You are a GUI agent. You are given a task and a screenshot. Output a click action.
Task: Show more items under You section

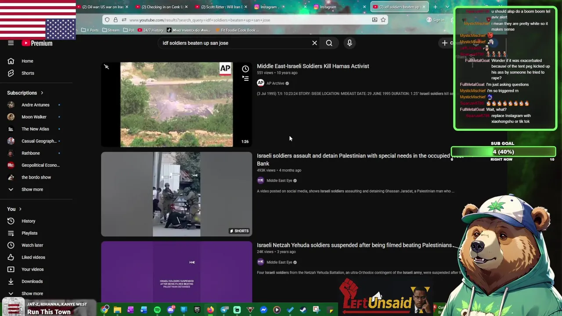pos(32,294)
